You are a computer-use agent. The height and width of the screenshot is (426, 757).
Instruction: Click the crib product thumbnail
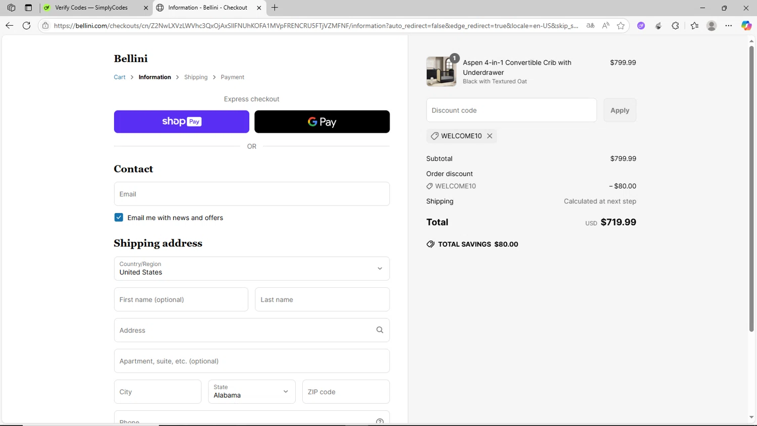441,71
